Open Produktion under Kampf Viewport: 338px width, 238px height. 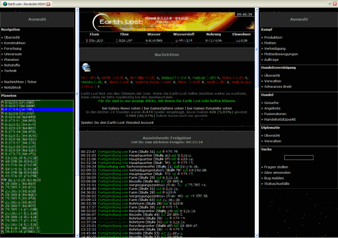tap(273, 37)
